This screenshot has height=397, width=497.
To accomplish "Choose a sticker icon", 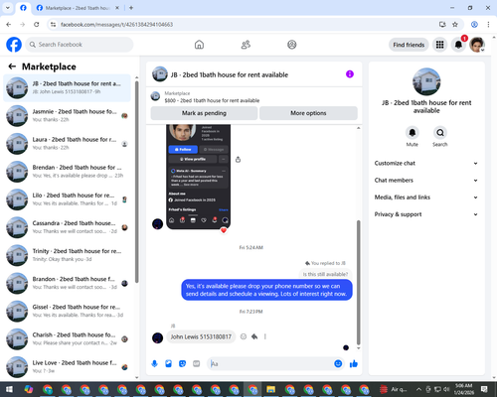I will (x=182, y=364).
